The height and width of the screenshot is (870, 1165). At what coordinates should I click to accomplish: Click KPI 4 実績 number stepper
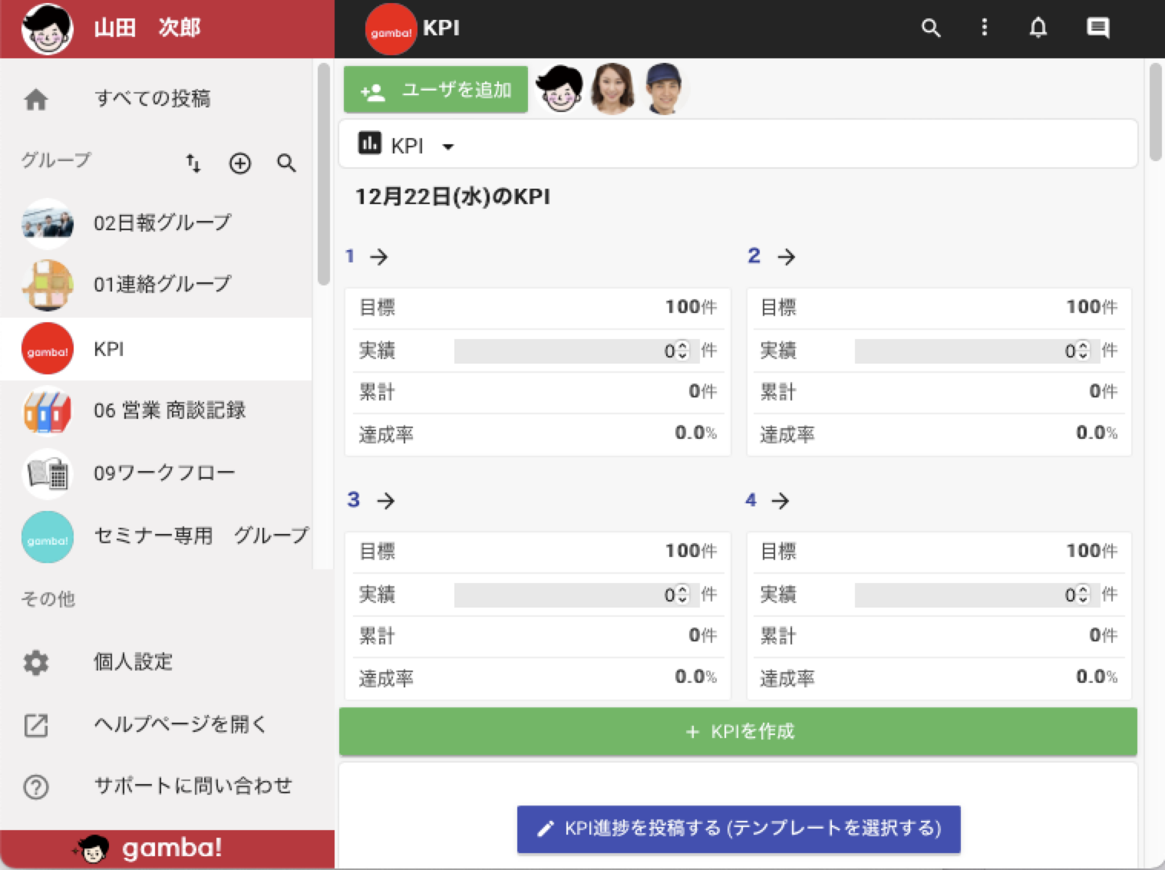[x=1083, y=595]
